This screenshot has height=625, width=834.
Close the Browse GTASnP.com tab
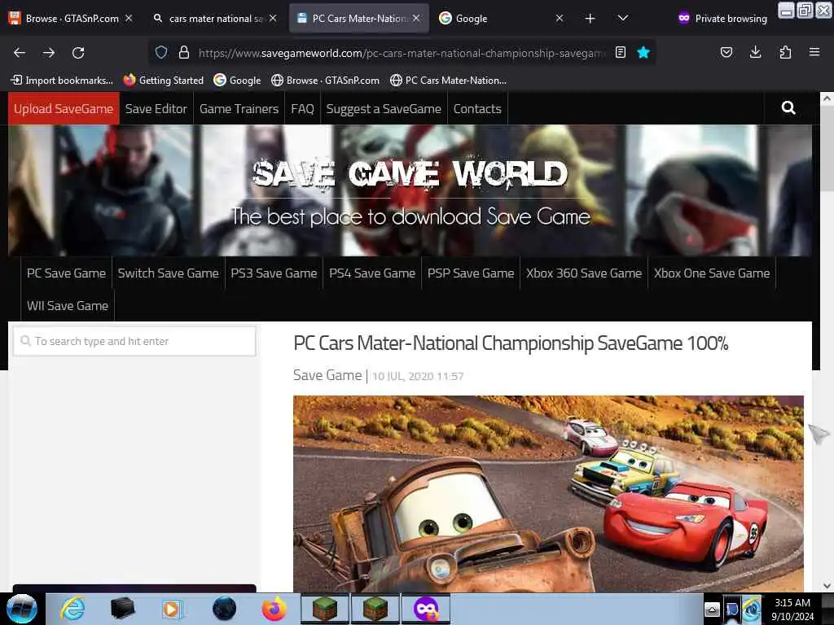click(x=129, y=18)
